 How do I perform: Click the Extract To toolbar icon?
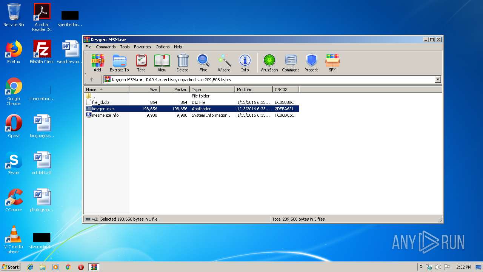[x=119, y=63]
